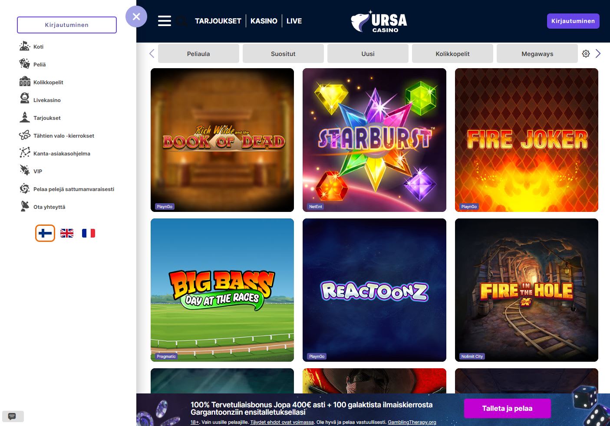Click purple Kirjautuminen button in header
The width and height of the screenshot is (610, 426).
point(573,21)
